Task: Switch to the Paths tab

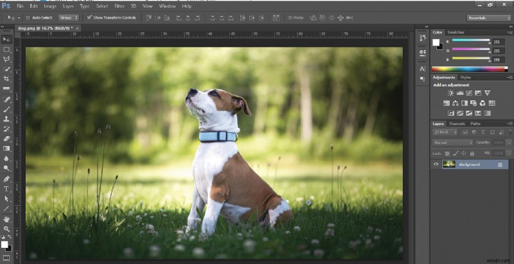Action: pyautogui.click(x=475, y=124)
